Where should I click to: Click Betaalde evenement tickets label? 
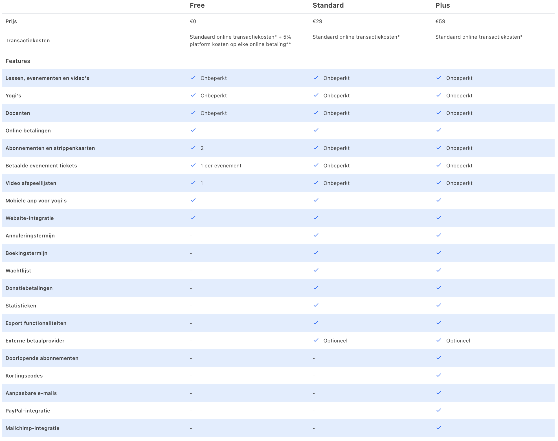coord(41,166)
